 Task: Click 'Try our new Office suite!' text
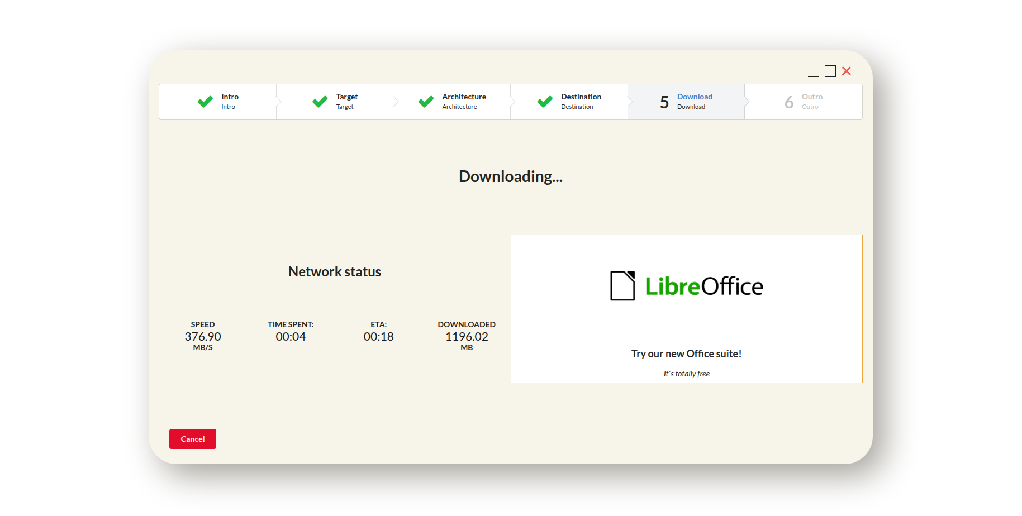(x=686, y=353)
